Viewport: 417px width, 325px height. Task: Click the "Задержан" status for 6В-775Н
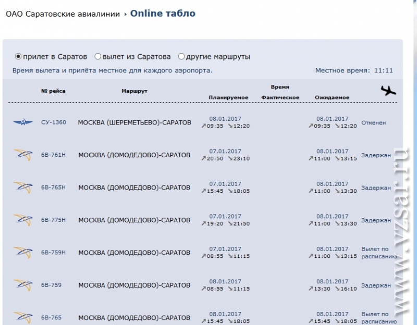coord(376,220)
